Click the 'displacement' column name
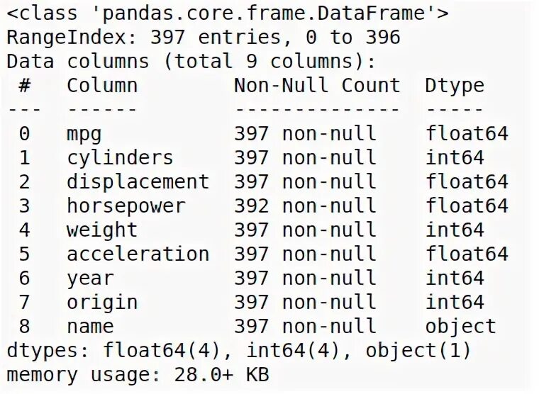 click(138, 181)
